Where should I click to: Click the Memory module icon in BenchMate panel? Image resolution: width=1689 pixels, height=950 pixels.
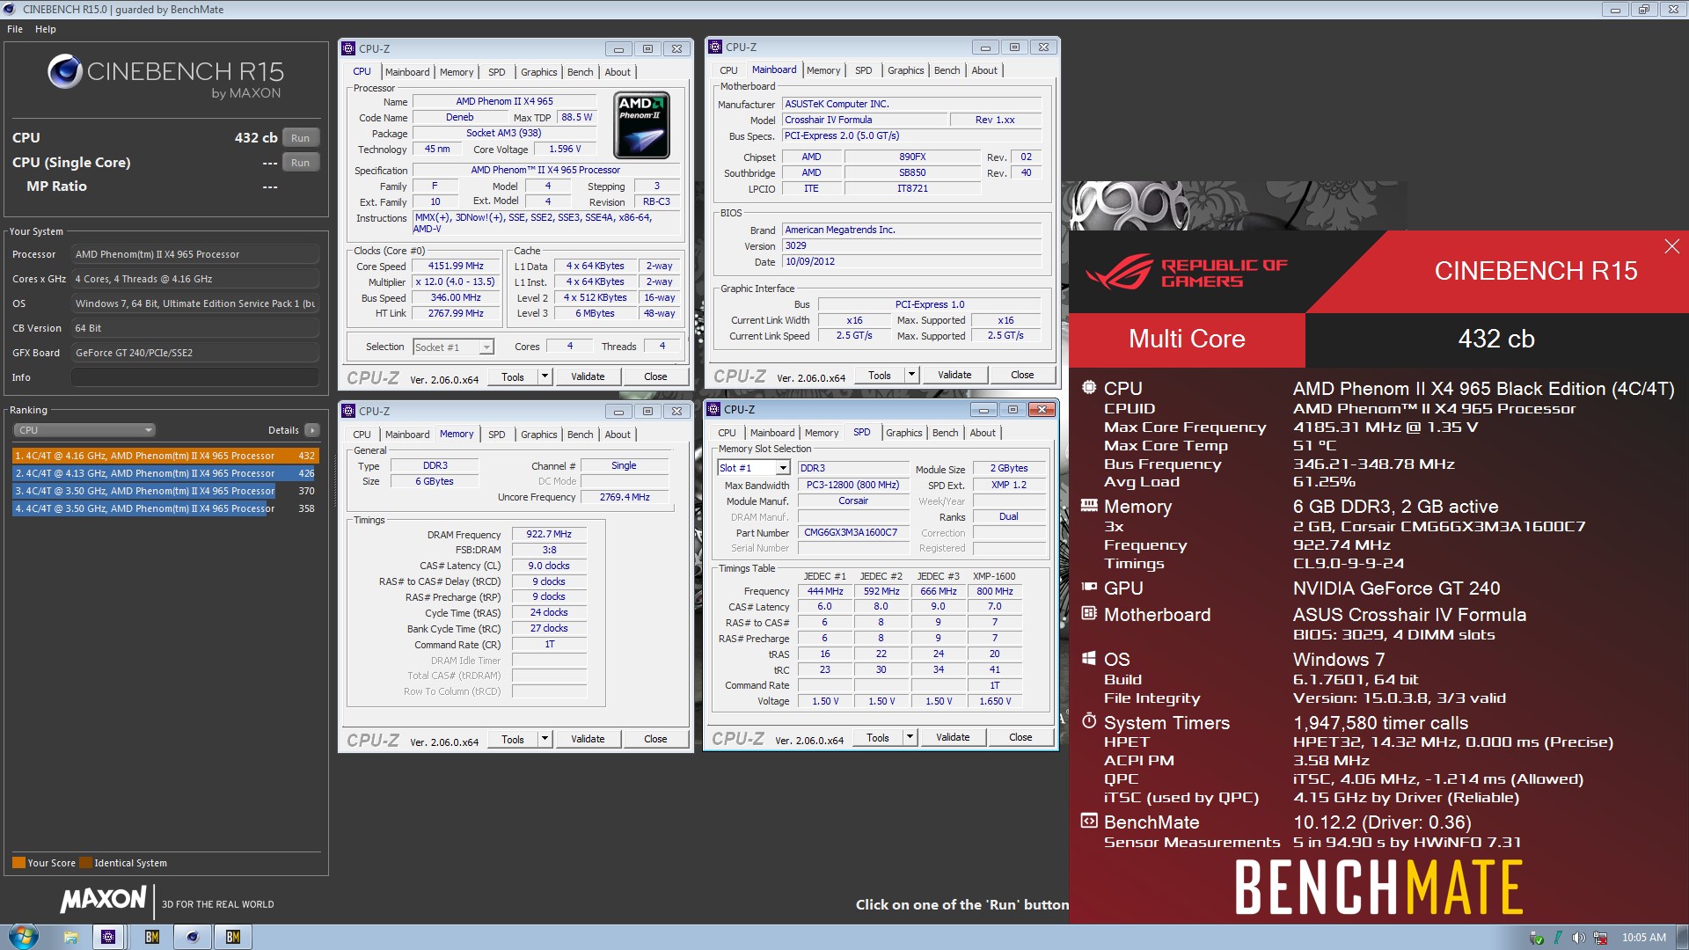click(1089, 505)
